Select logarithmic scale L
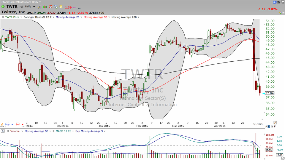 click(x=269, y=127)
